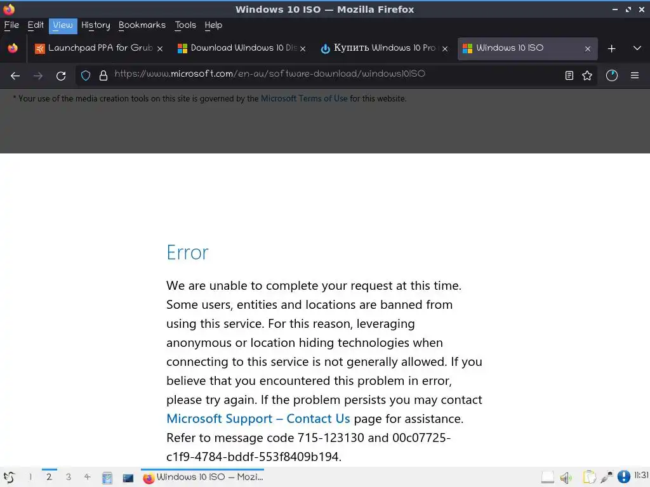Open the Firefox hamburger menu
Viewport: 650px width, 487px height.
tap(635, 75)
